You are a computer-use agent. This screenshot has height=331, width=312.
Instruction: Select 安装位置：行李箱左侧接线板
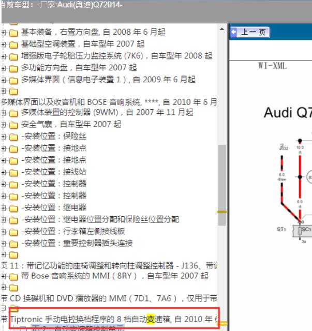(73, 231)
